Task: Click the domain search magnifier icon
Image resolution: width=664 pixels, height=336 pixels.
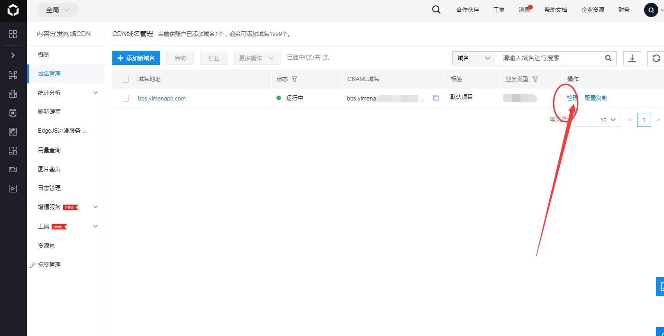Action: pyautogui.click(x=608, y=58)
